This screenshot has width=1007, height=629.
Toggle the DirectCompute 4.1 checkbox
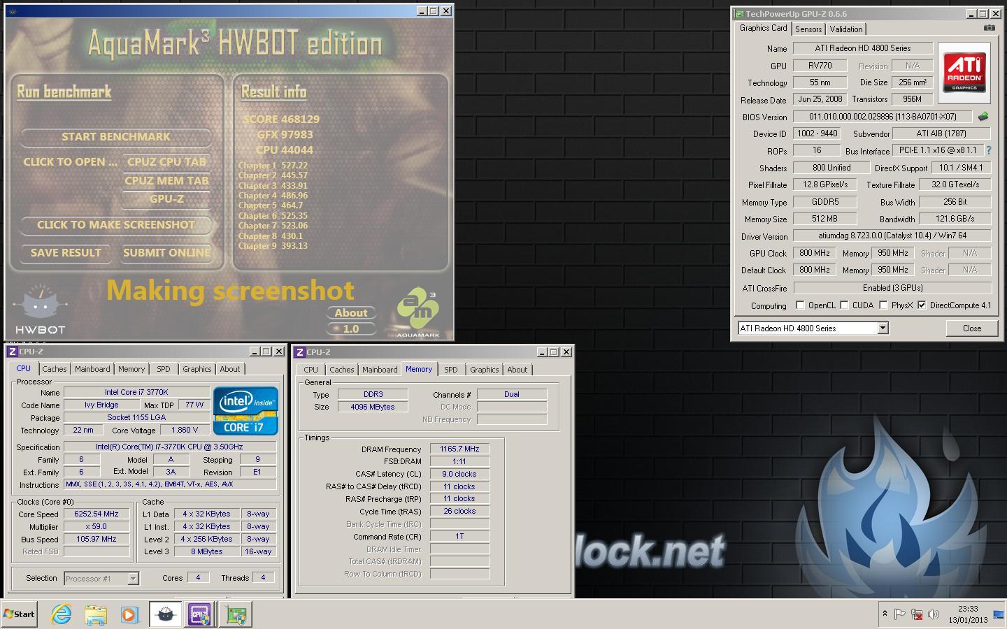[922, 305]
